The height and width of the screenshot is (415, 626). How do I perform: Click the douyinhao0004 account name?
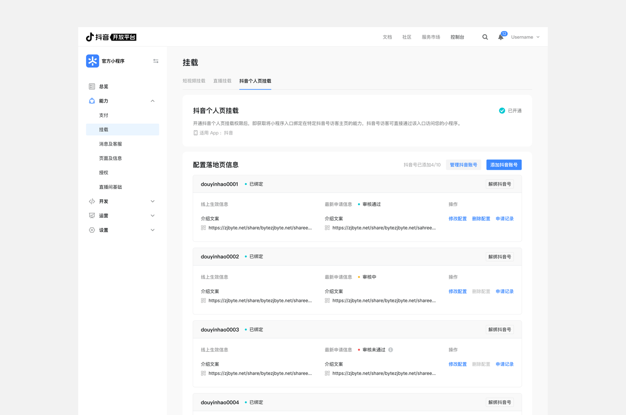(220, 402)
